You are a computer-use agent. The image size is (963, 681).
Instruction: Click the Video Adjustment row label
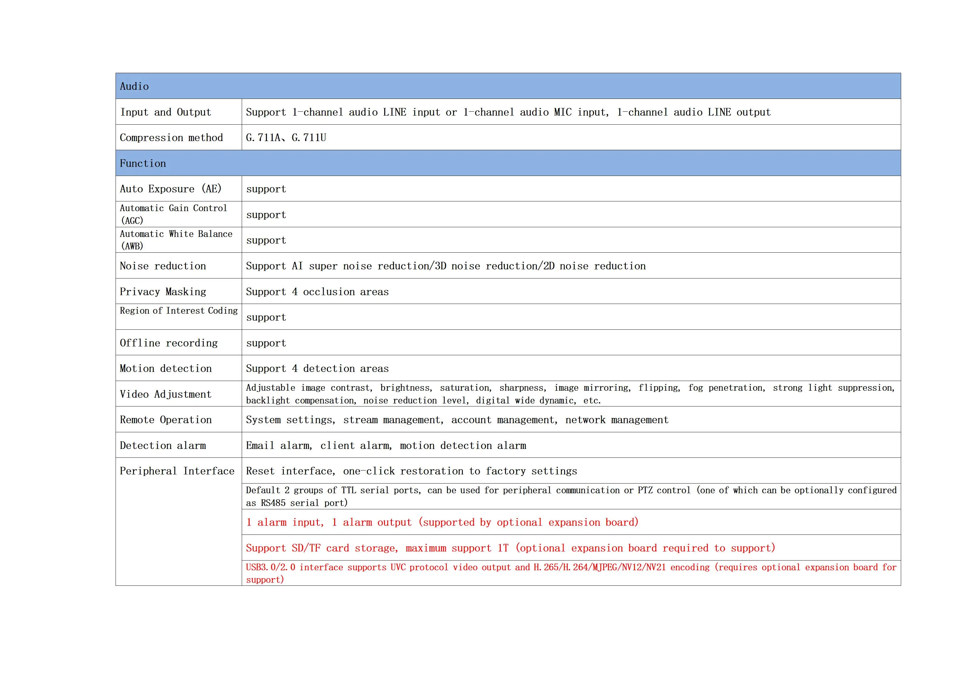165,394
